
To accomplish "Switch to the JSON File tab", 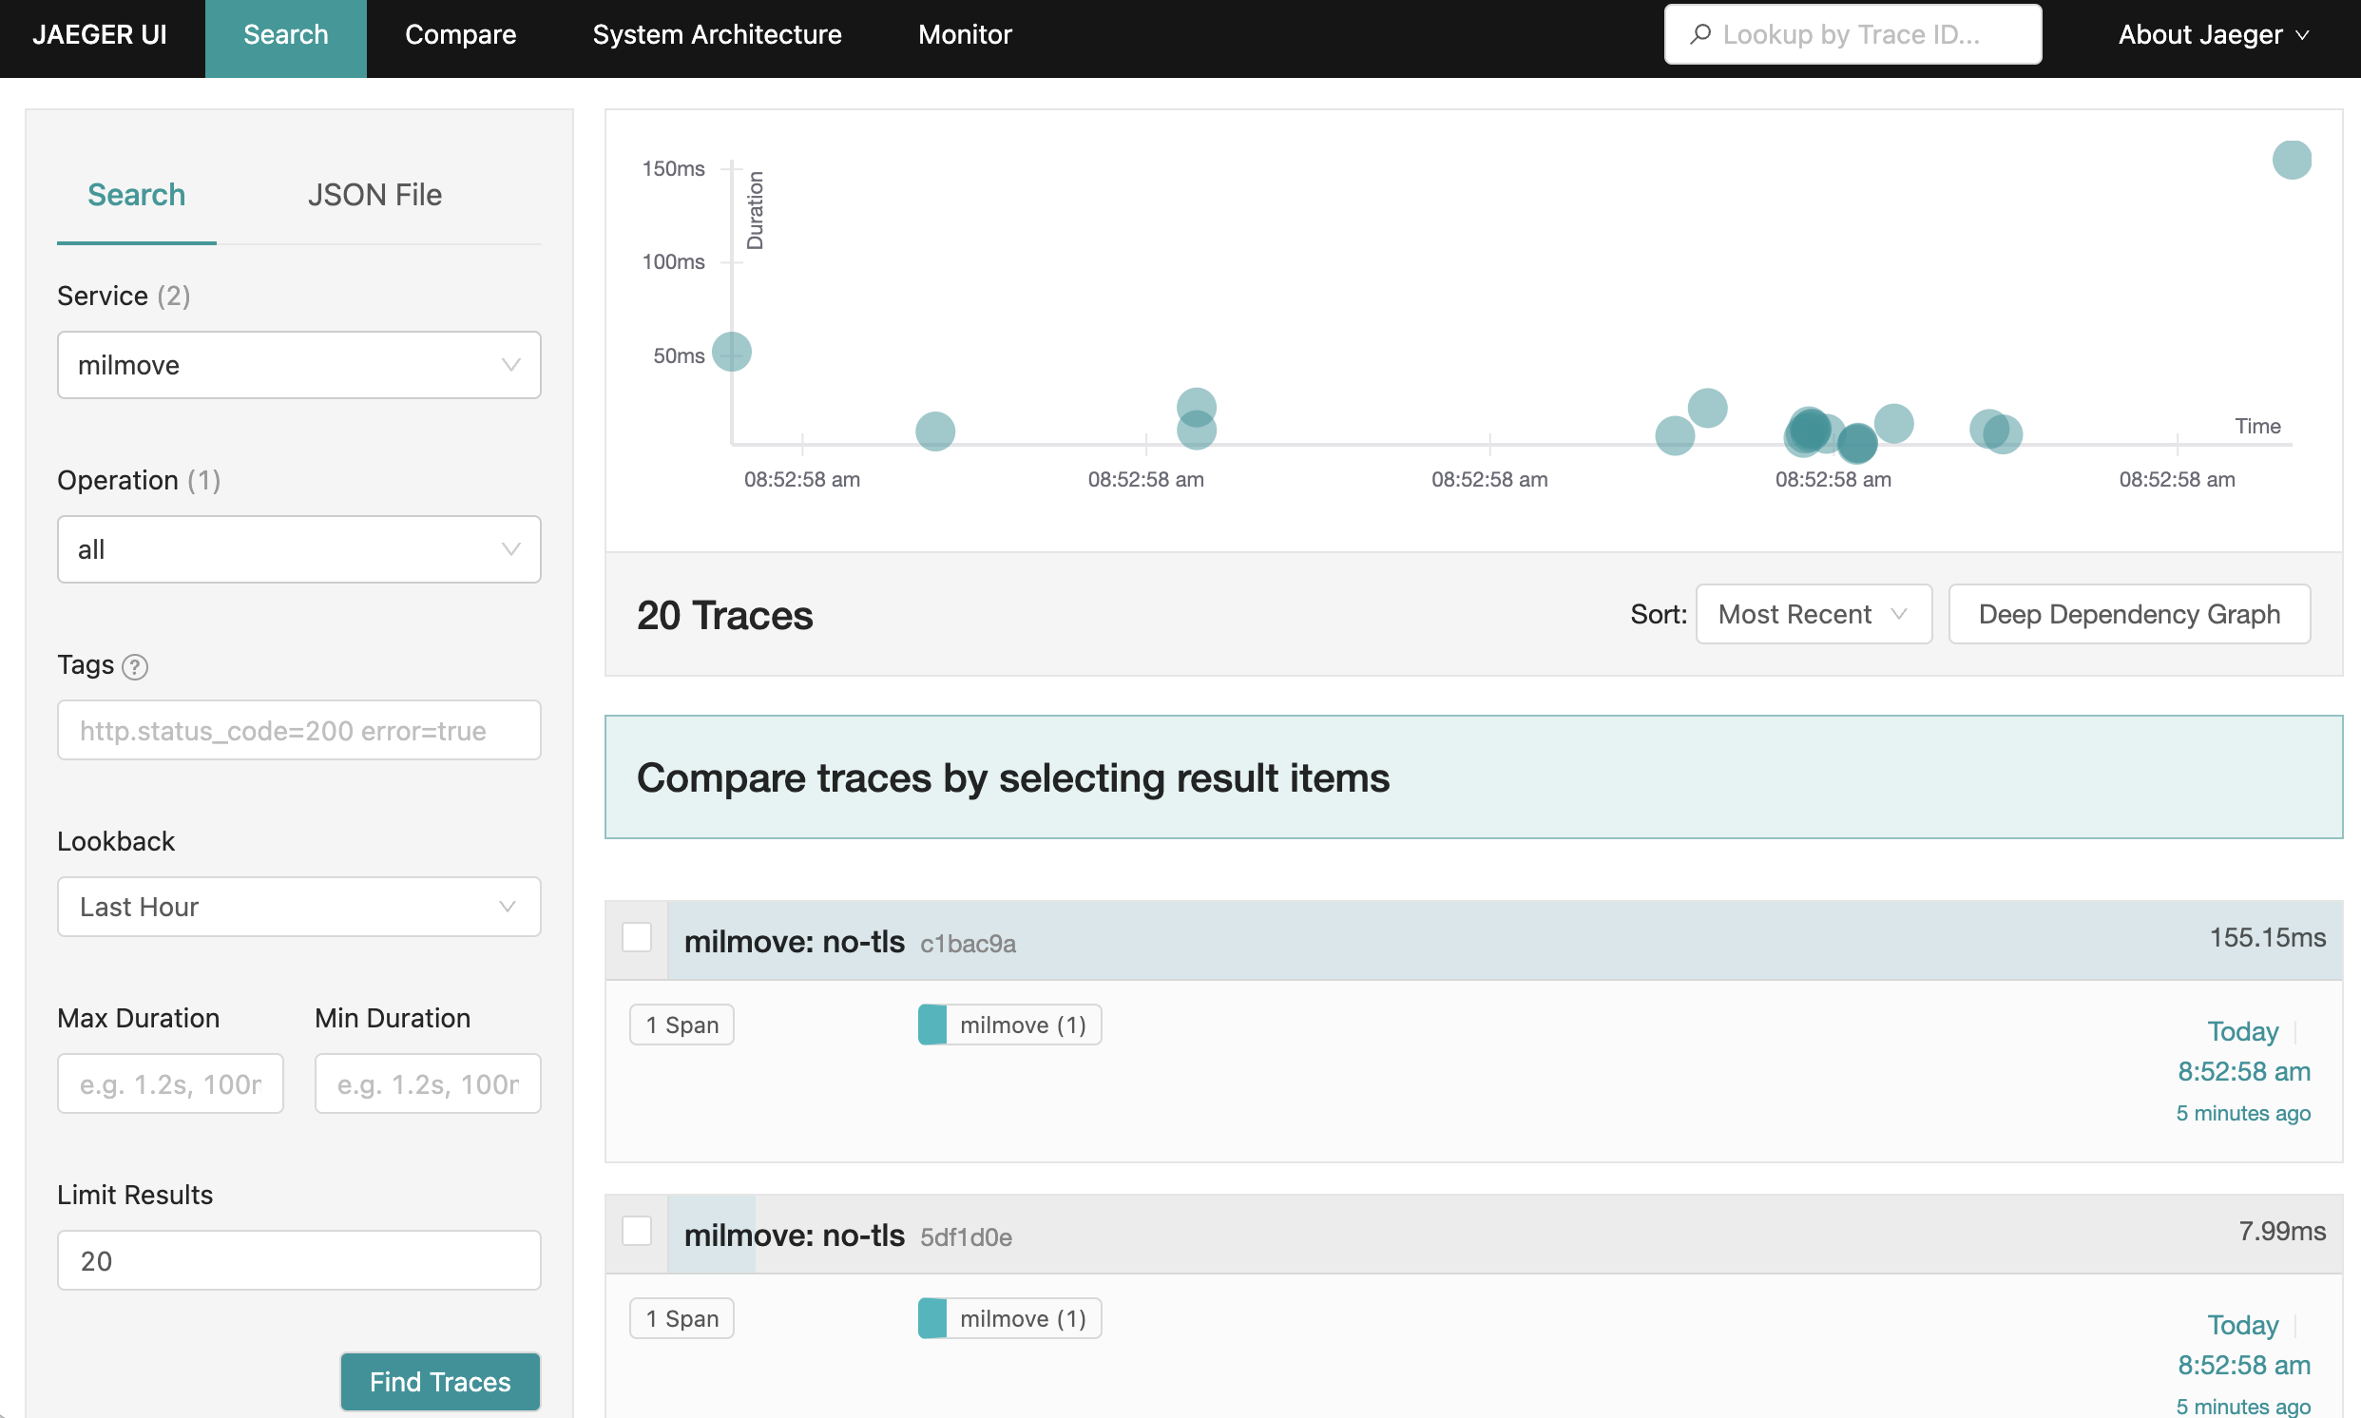I will 374,195.
